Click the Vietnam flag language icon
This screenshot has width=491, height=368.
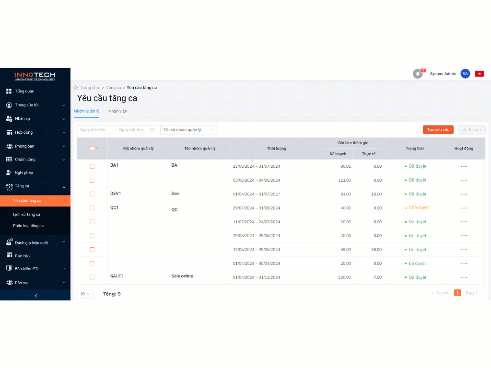(x=479, y=74)
